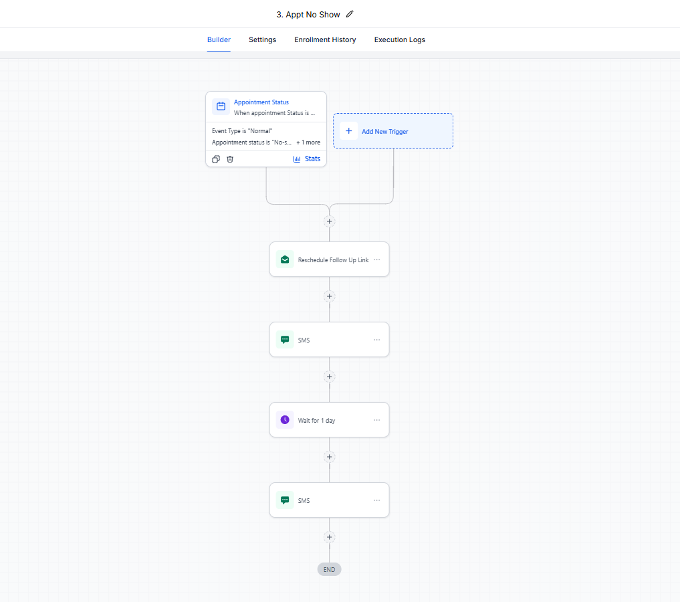This screenshot has height=602, width=680.
Task: Click 'When appointment Status is ...' description
Action: [274, 113]
